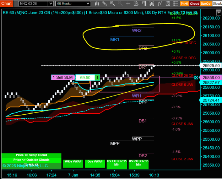
Task: Click the DR2 pivot label
Action: tap(143, 48)
